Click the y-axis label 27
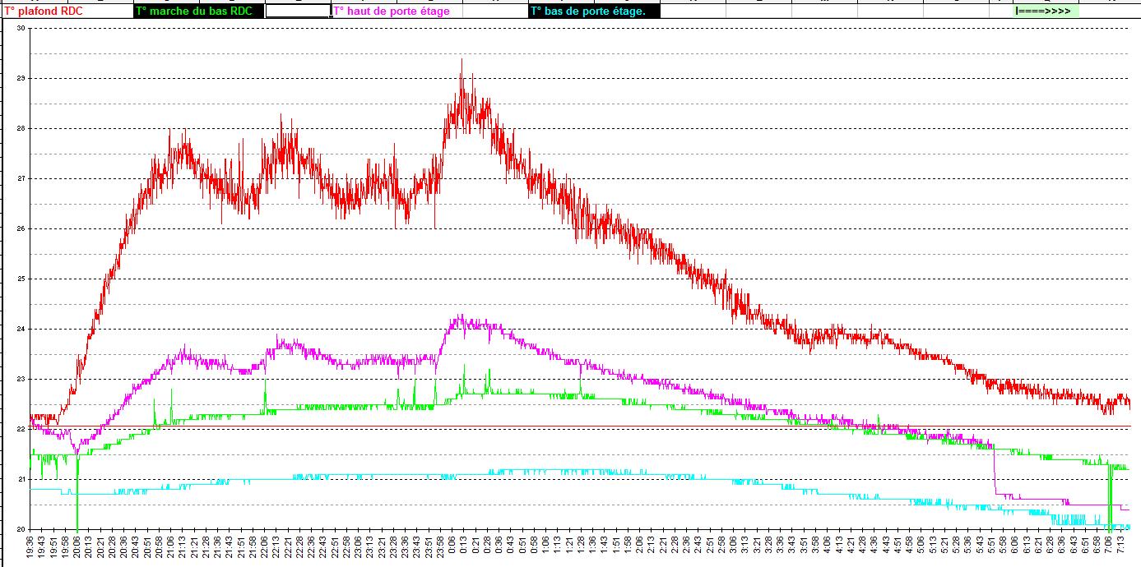Image resolution: width=1141 pixels, height=567 pixels. pyautogui.click(x=21, y=178)
